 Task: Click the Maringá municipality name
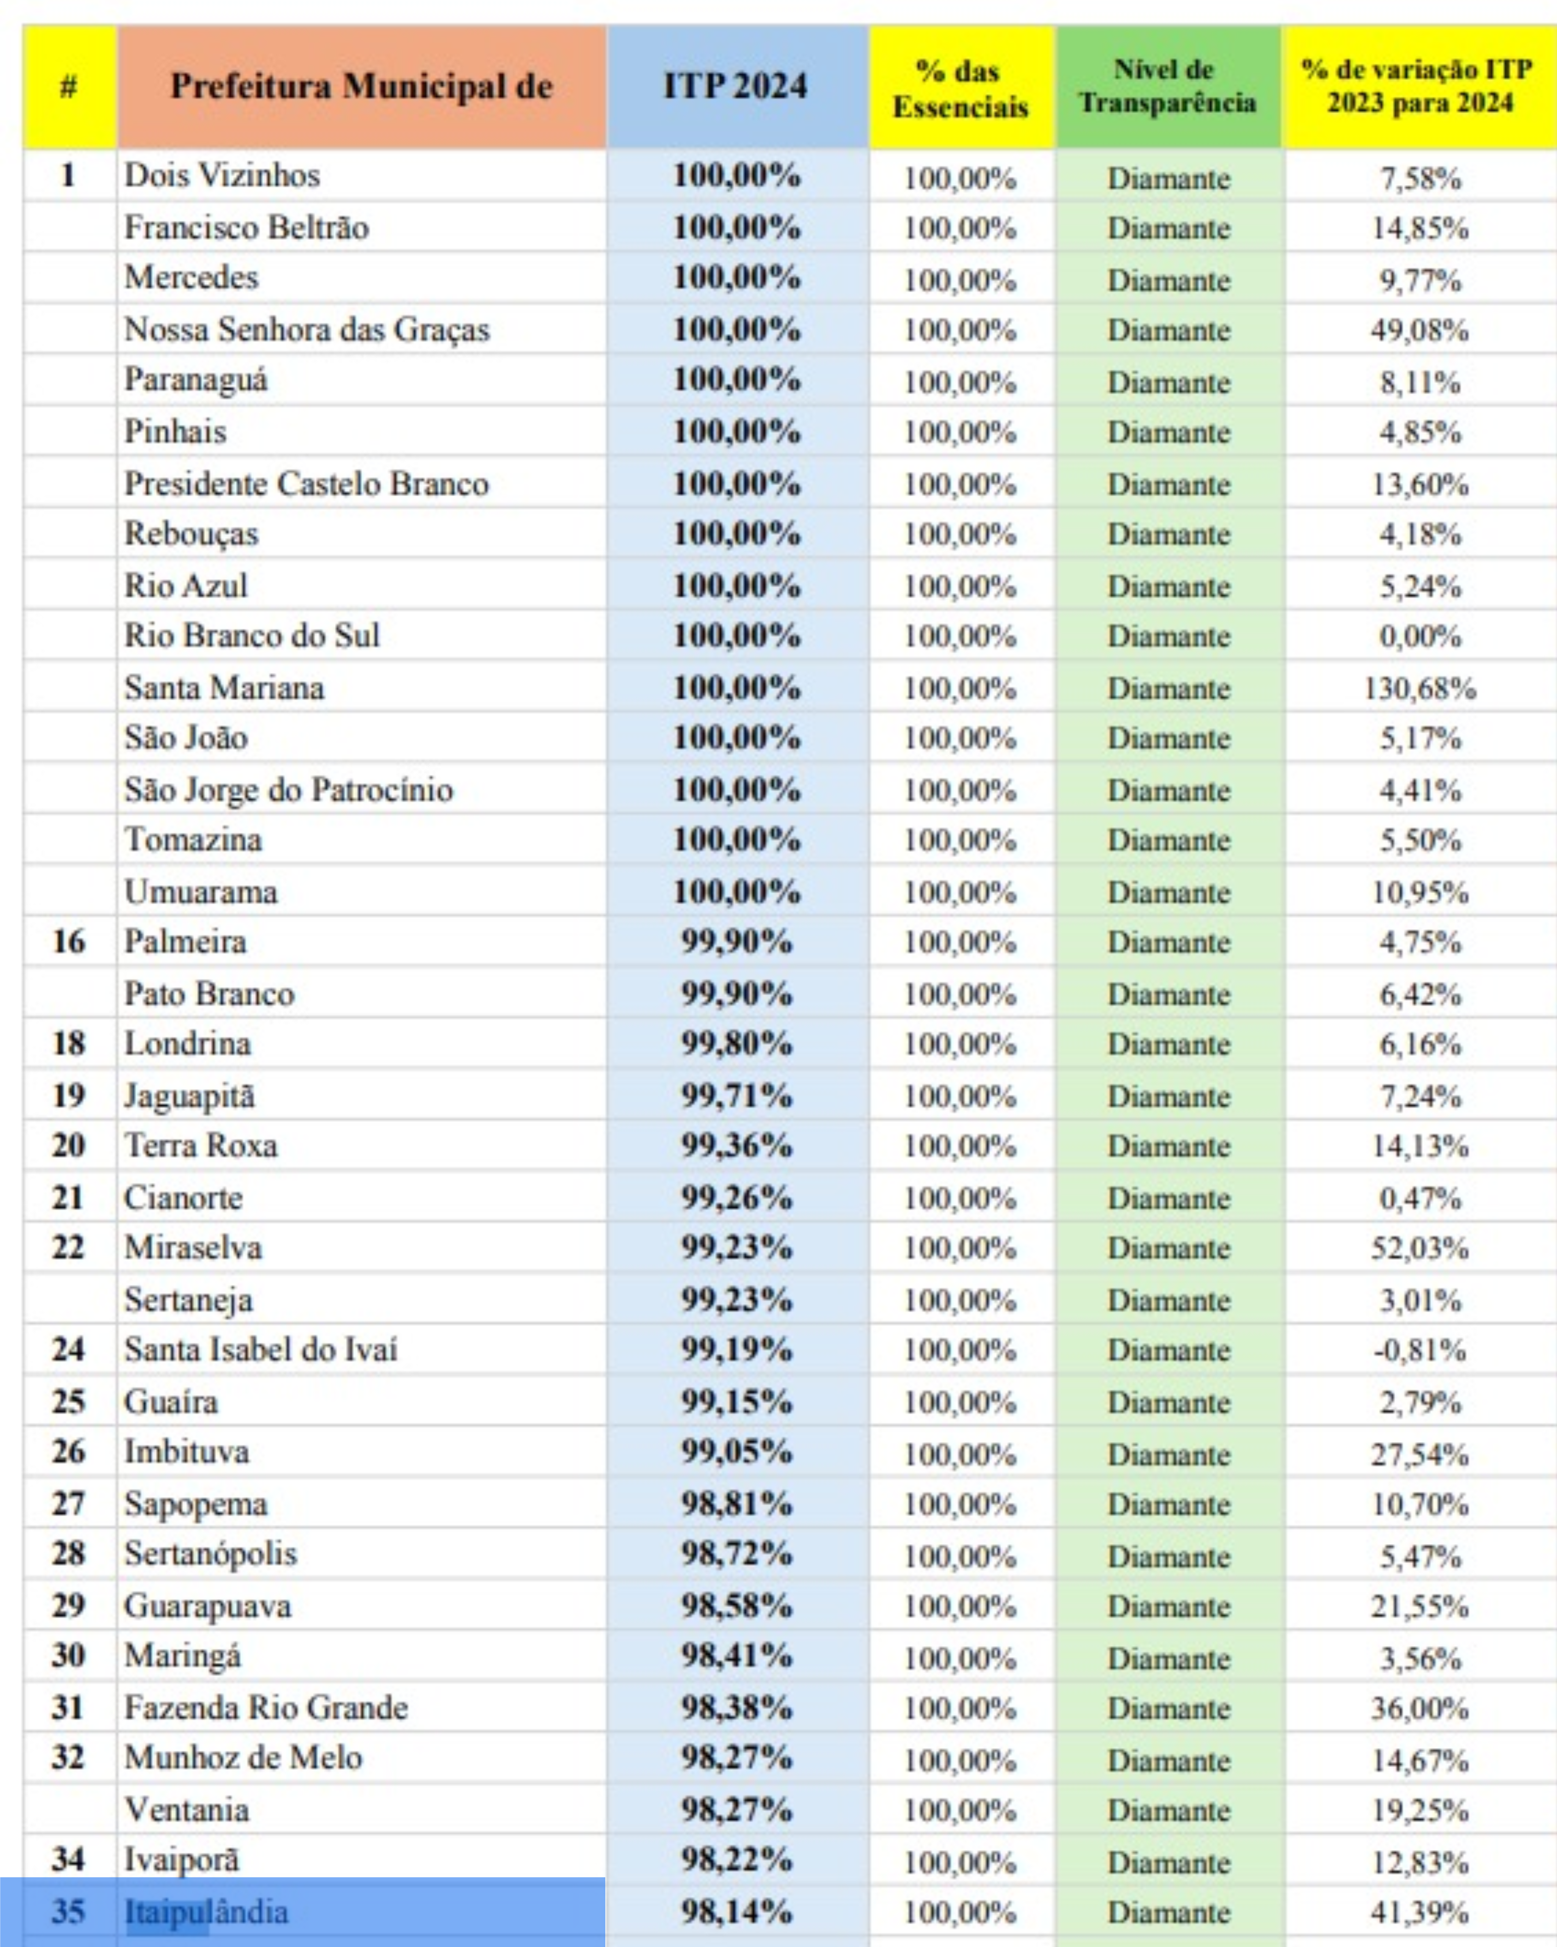click(182, 1655)
